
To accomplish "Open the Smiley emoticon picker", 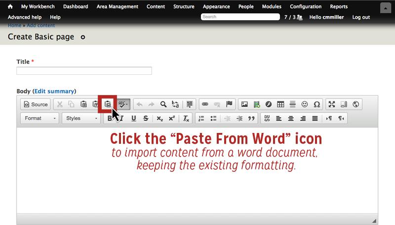I will tap(305, 104).
